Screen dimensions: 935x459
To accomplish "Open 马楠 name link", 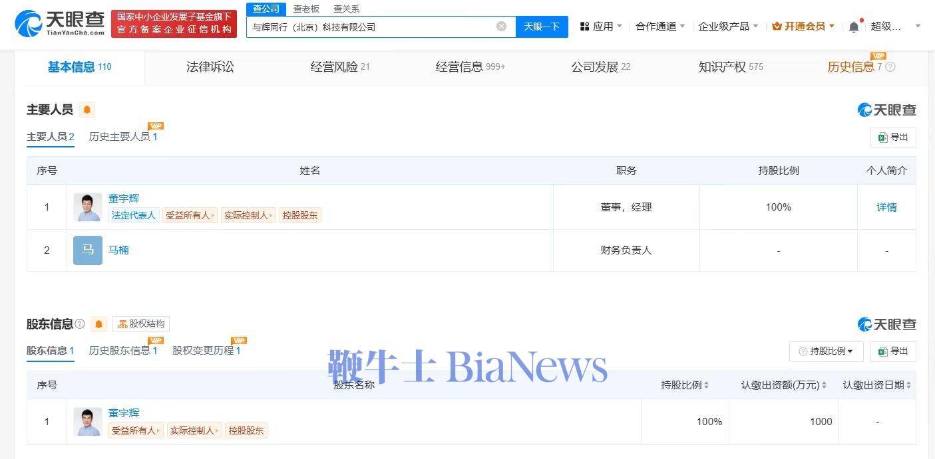I will 118,250.
